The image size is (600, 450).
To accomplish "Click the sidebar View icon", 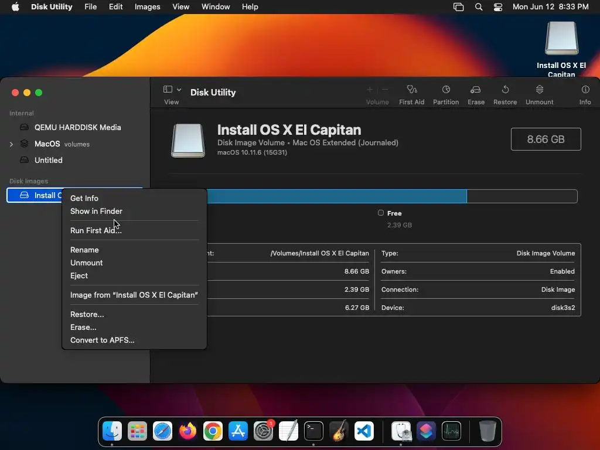I will click(x=168, y=89).
